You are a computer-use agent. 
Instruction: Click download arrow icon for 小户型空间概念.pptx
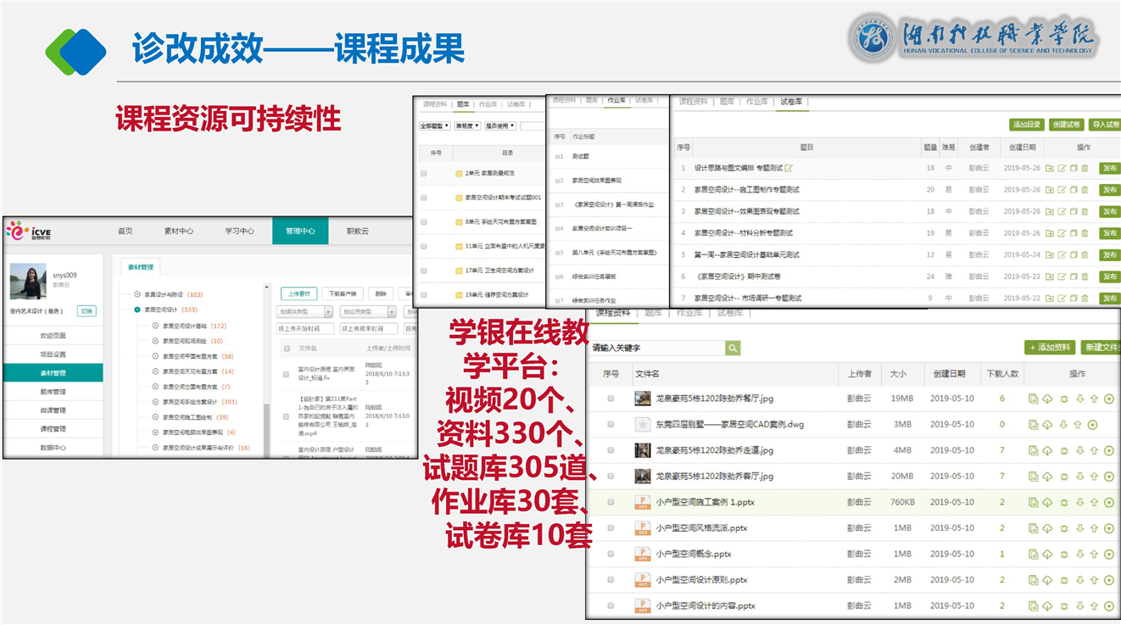[1079, 555]
